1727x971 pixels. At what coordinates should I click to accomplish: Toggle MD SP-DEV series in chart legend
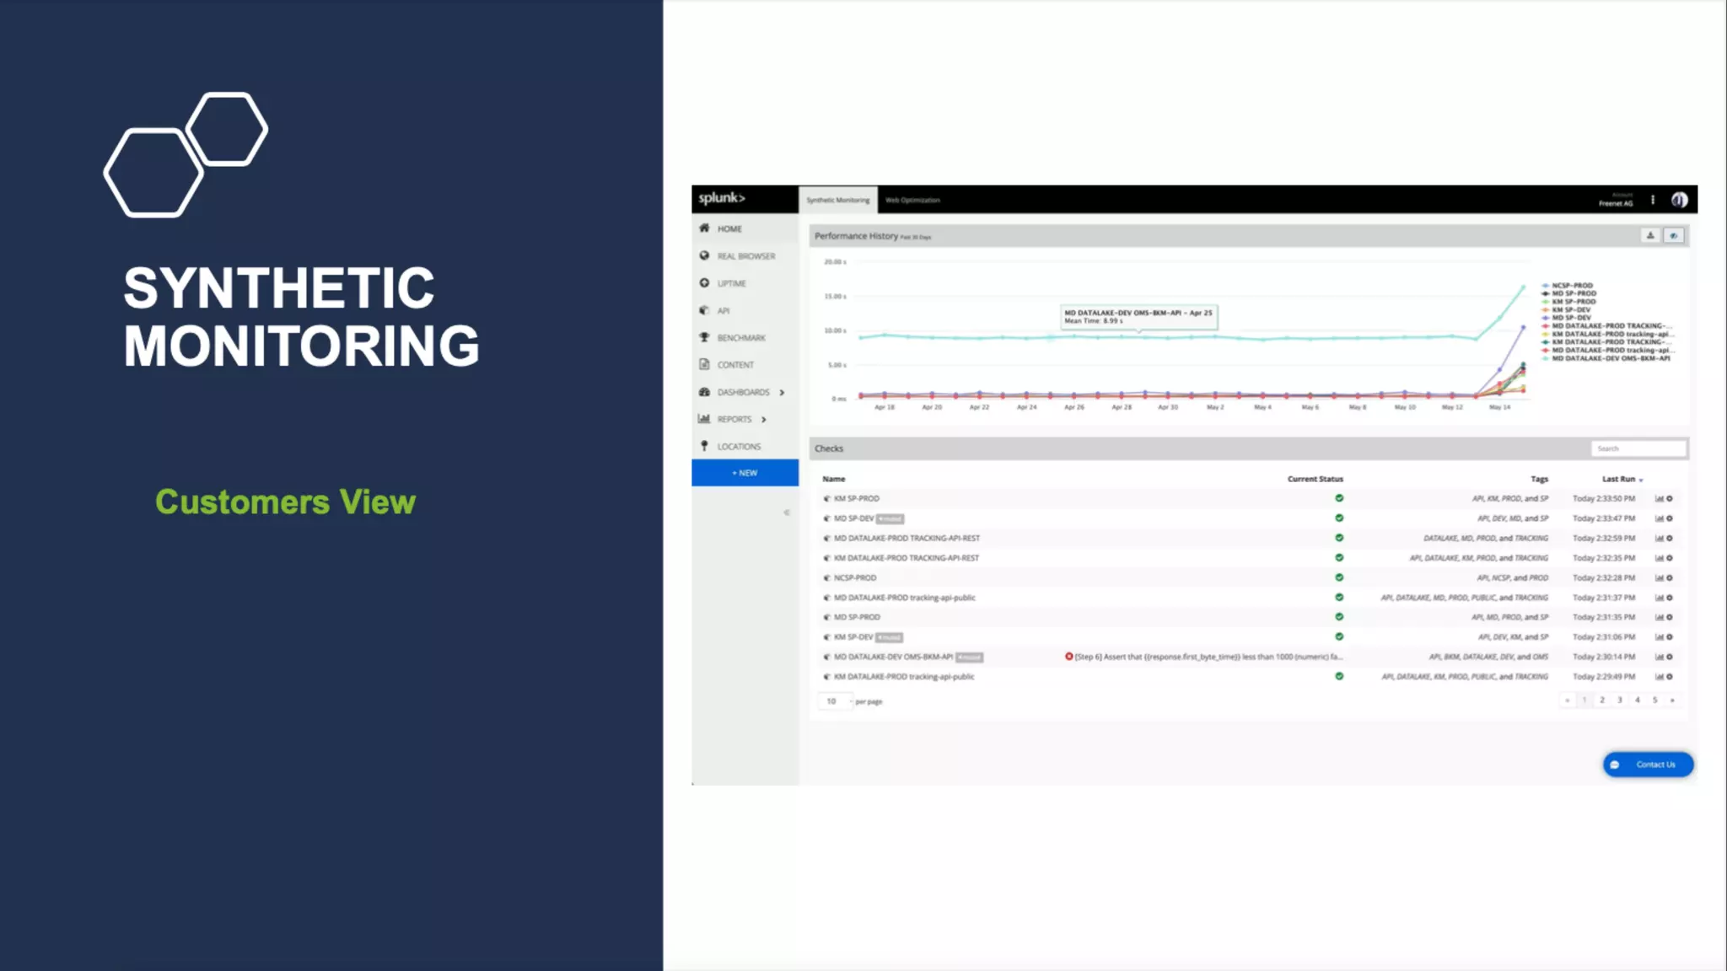[x=1570, y=318]
